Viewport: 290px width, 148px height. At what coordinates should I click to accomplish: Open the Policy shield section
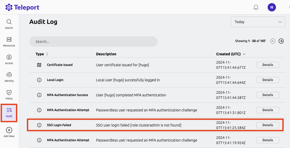pos(9,95)
